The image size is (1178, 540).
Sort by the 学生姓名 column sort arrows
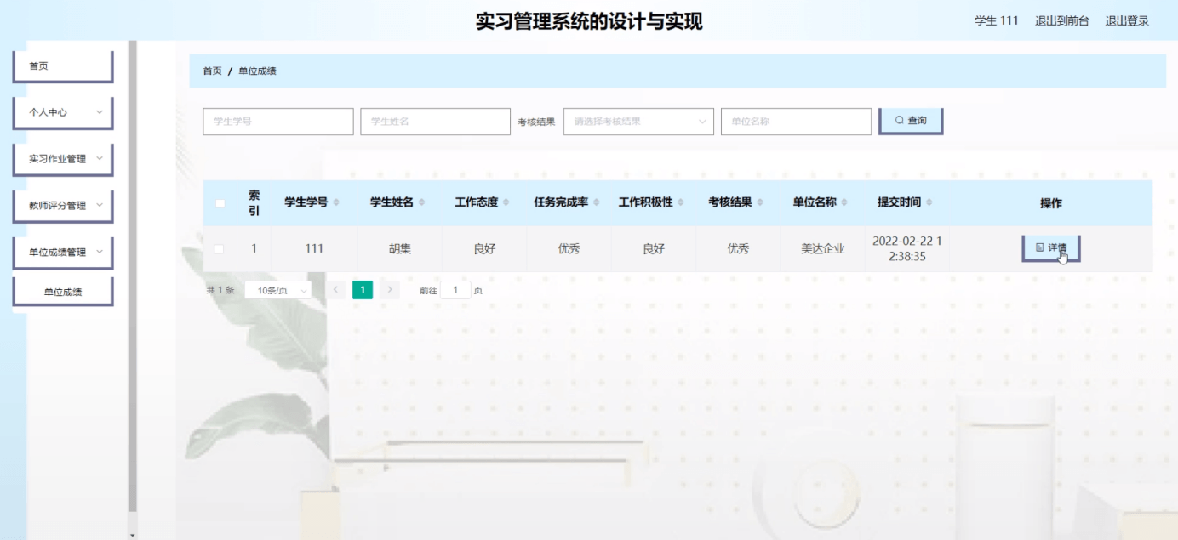(x=421, y=202)
